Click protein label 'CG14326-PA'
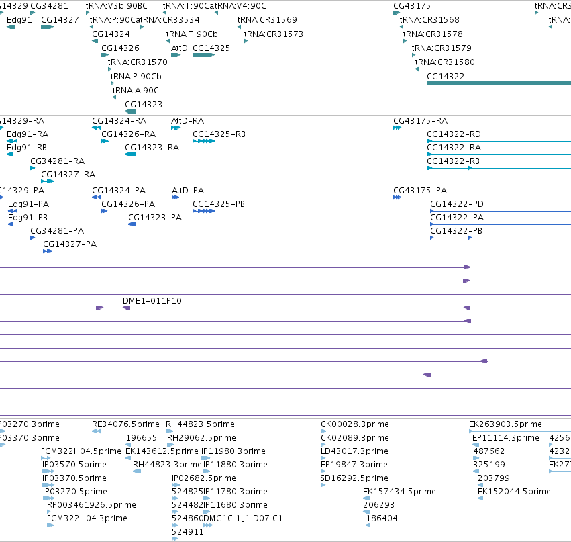This screenshot has width=571, height=542. [x=128, y=204]
